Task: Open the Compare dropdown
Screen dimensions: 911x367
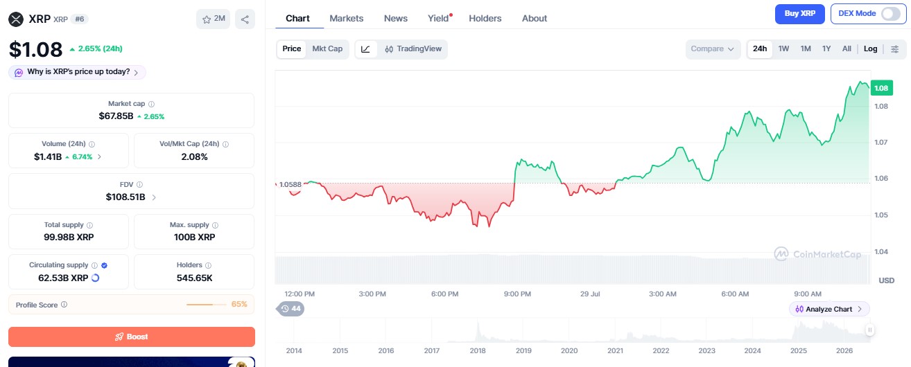Action: [x=713, y=49]
